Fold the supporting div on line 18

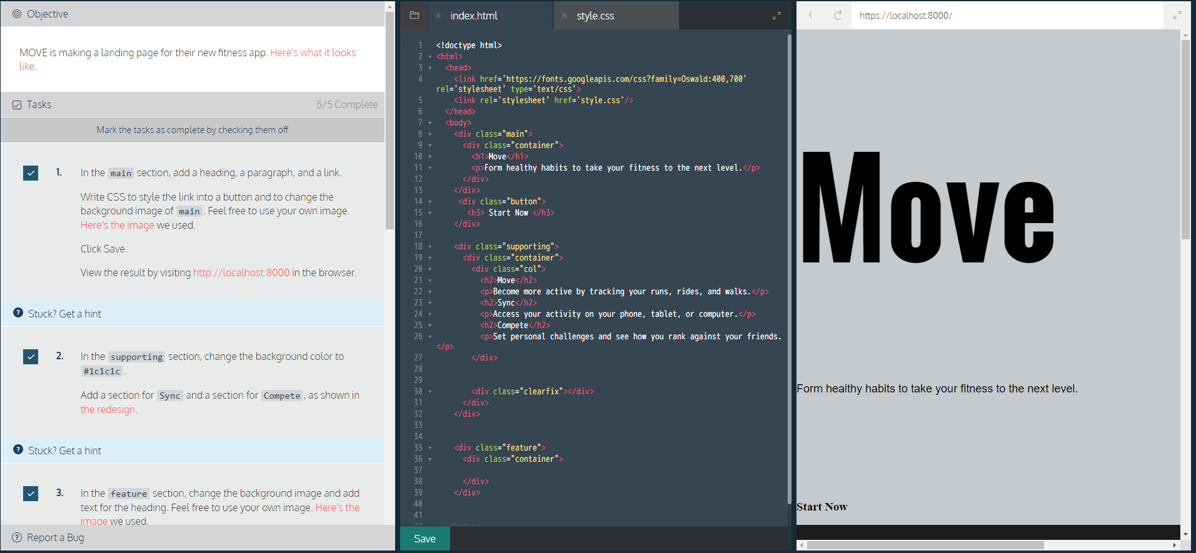pyautogui.click(x=430, y=247)
